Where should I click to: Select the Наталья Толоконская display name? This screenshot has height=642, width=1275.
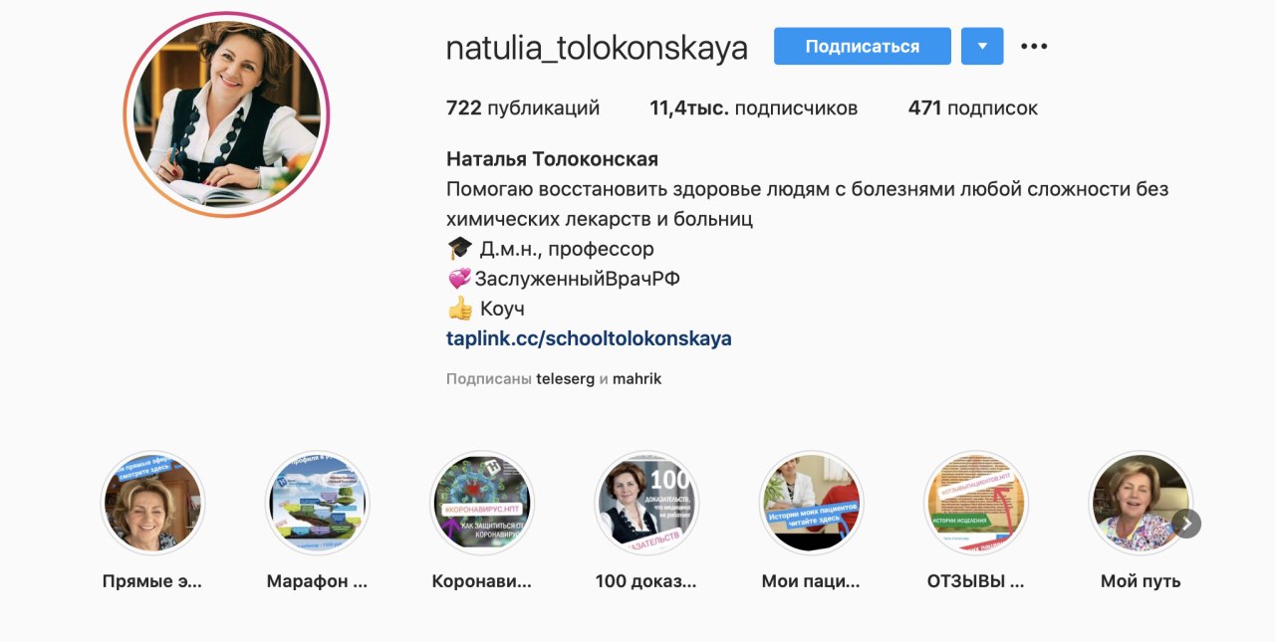552,159
